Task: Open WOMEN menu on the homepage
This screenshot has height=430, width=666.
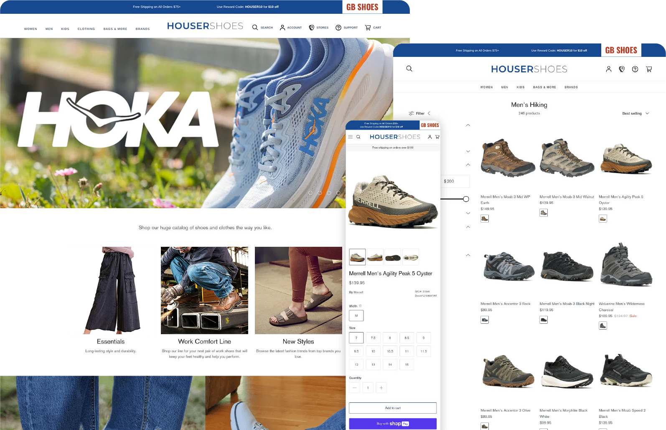Action: click(x=31, y=29)
